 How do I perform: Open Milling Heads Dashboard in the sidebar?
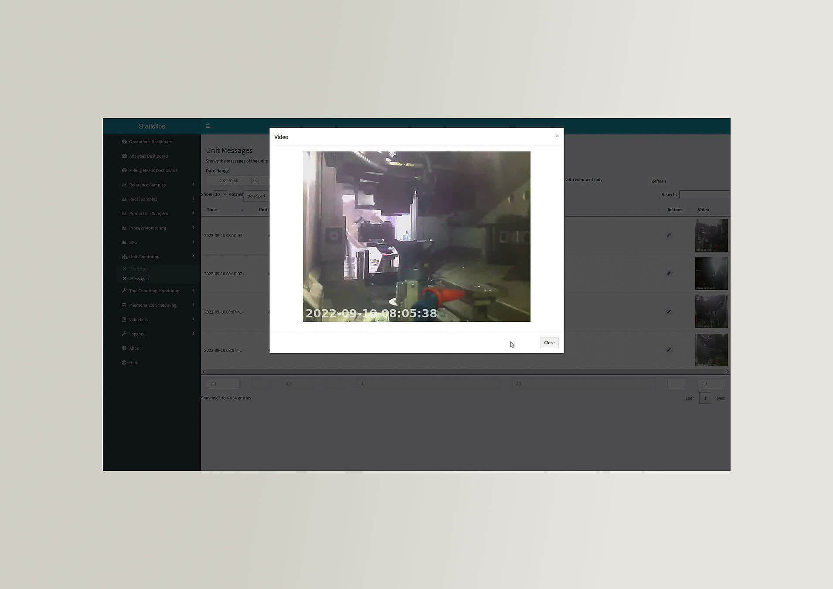[x=153, y=170]
